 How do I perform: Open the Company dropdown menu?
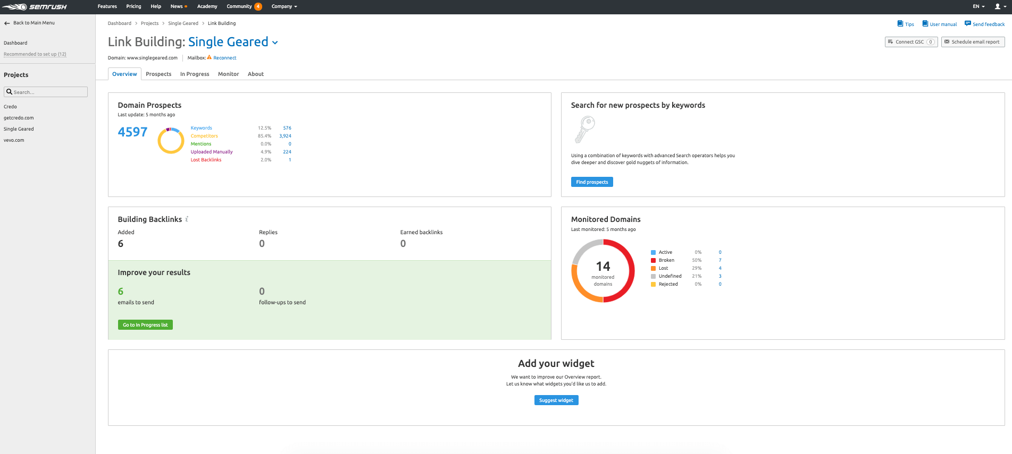285,6
